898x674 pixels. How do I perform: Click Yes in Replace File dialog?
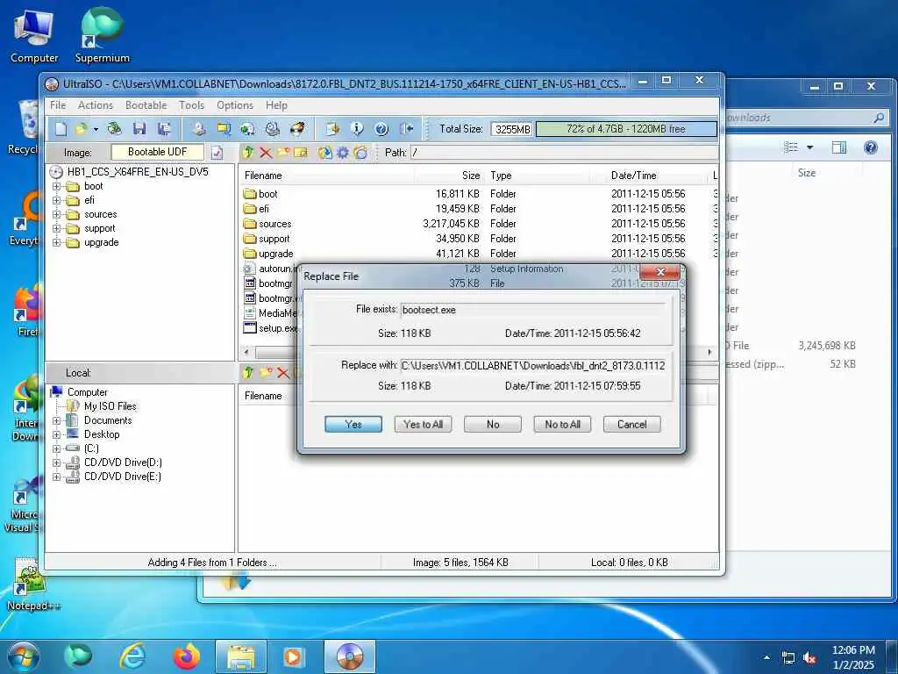click(353, 424)
